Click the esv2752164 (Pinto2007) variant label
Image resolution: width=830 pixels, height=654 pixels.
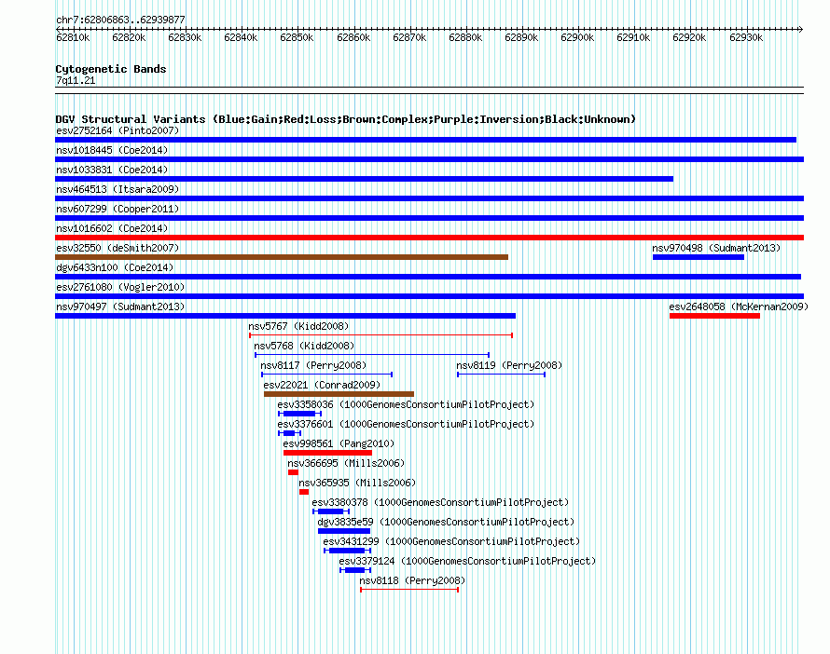[x=118, y=130]
